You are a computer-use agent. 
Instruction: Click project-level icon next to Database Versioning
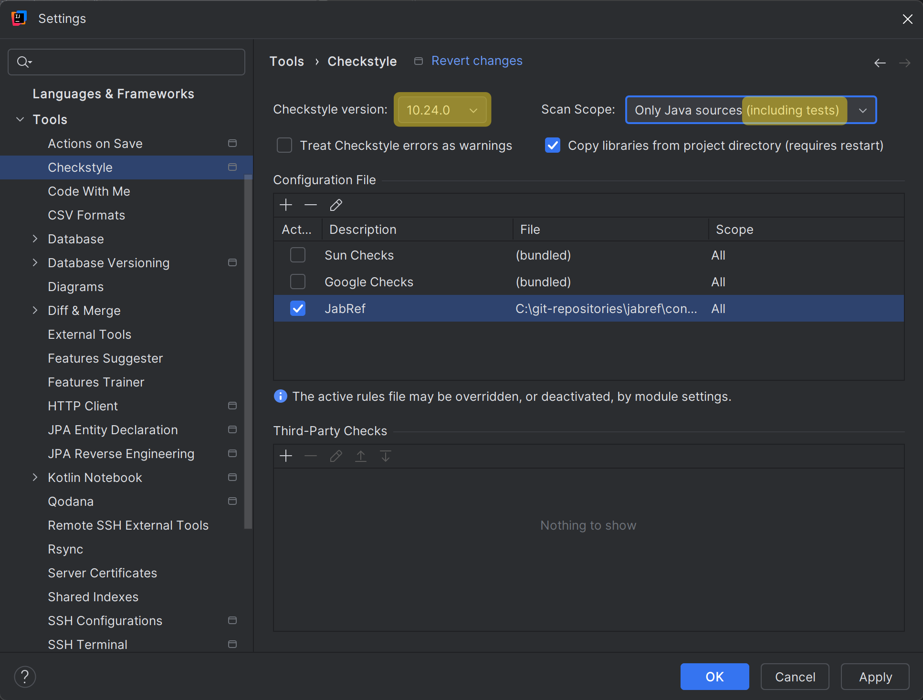pos(232,262)
